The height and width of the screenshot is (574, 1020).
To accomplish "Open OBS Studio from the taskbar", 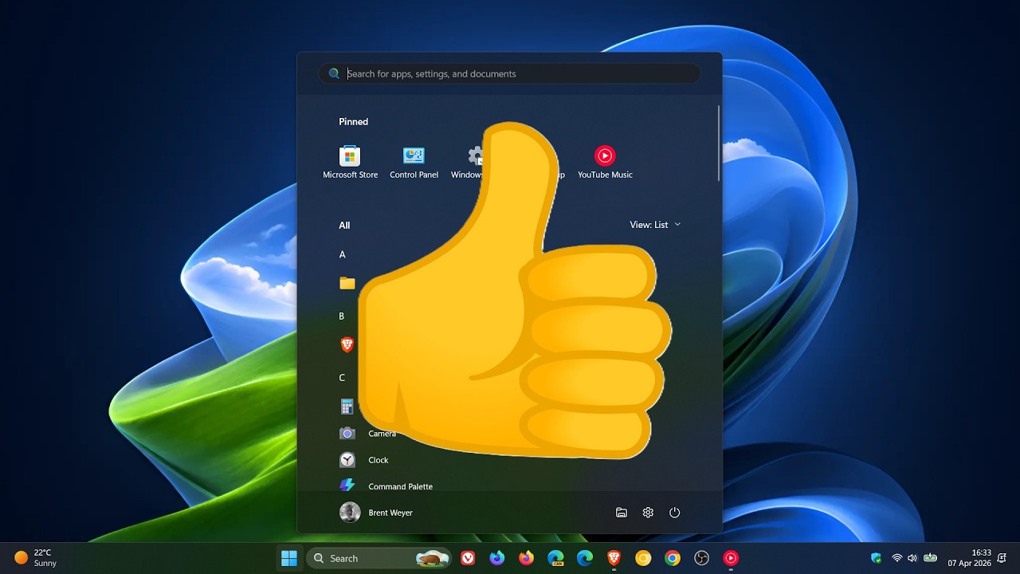I will [x=701, y=558].
